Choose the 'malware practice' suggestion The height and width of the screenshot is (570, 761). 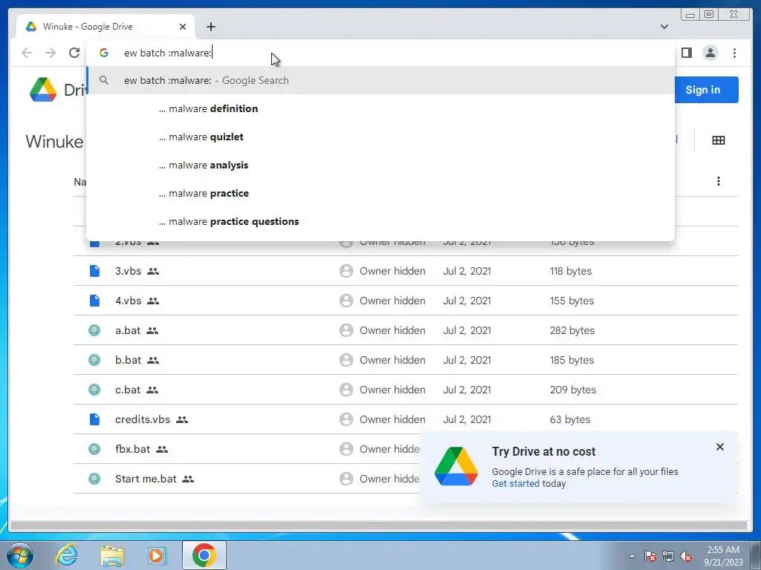380,193
